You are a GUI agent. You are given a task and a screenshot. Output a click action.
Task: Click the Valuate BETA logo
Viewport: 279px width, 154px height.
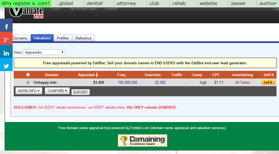coord(26,12)
